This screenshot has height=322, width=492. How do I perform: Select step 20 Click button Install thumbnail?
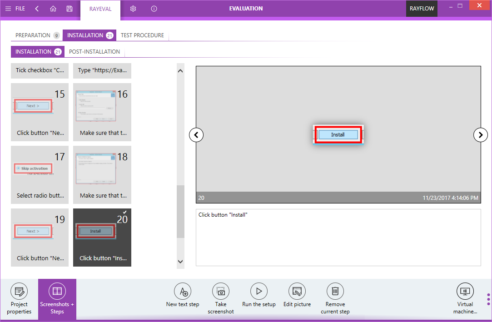pos(102,238)
